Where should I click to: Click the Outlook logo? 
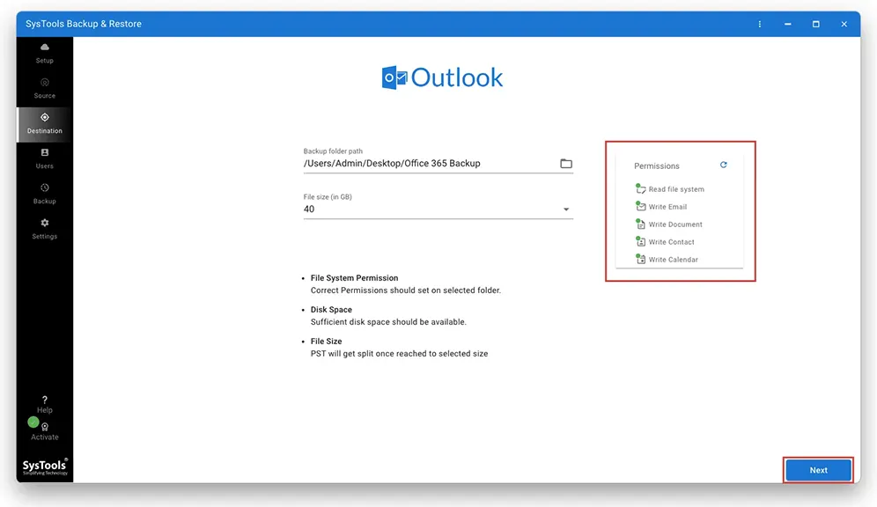(x=442, y=77)
